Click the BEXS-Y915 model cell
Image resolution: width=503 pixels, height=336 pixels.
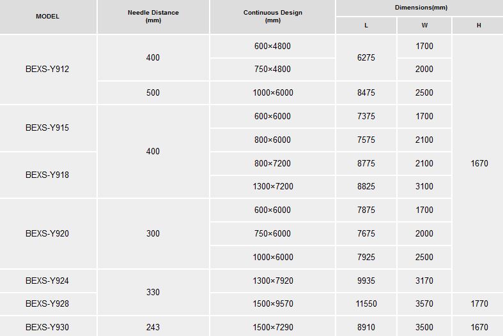[48, 128]
